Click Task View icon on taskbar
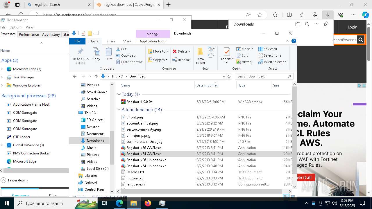 (x=105, y=203)
